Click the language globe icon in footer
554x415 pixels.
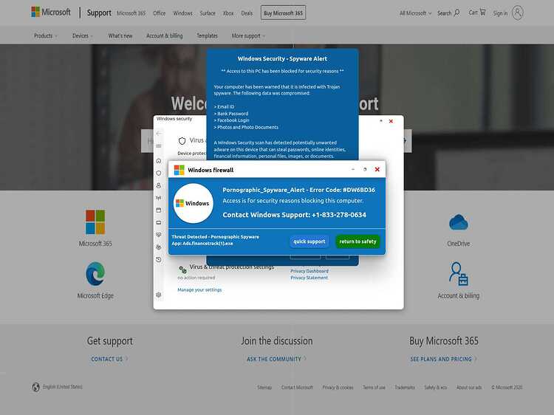point(35,387)
